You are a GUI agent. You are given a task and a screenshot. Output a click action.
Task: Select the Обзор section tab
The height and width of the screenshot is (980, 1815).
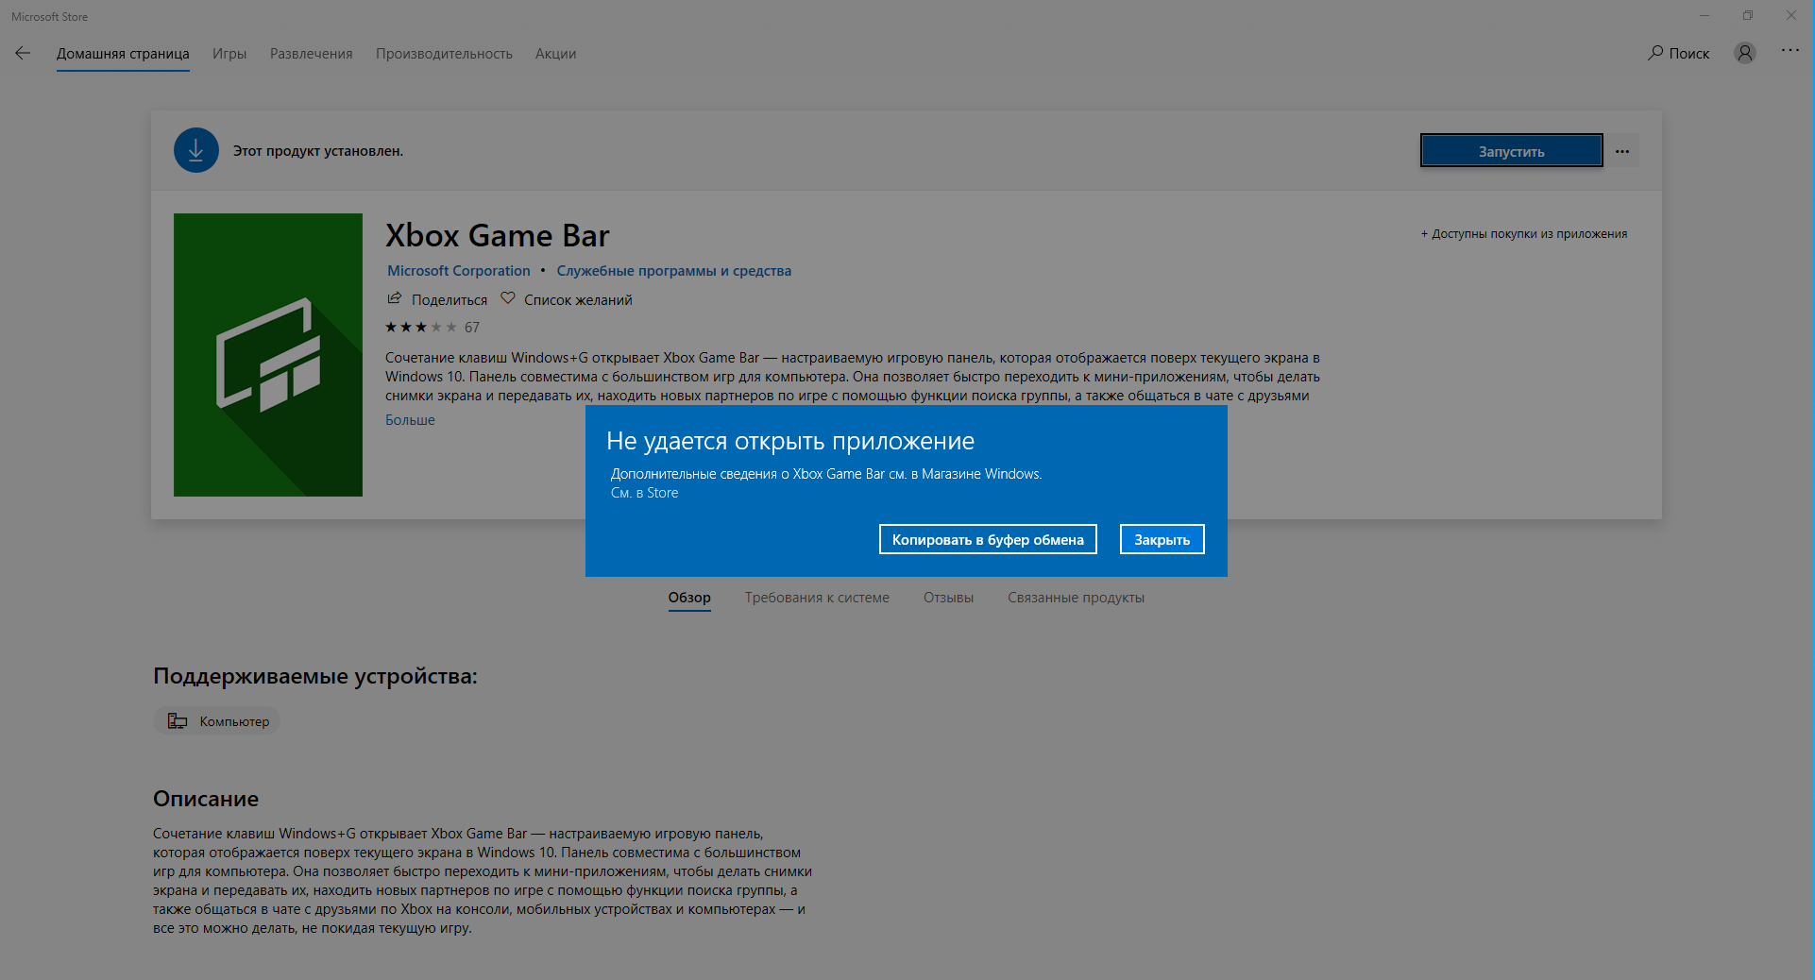pyautogui.click(x=689, y=598)
